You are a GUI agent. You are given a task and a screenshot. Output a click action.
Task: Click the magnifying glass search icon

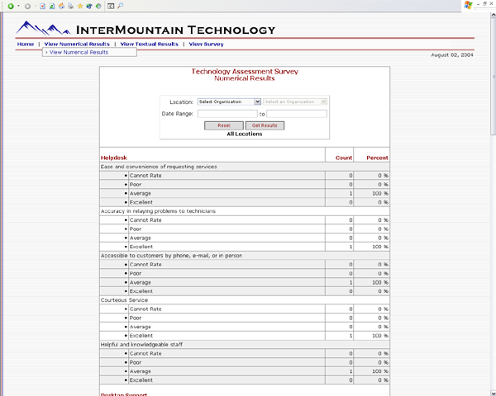click(x=120, y=6)
